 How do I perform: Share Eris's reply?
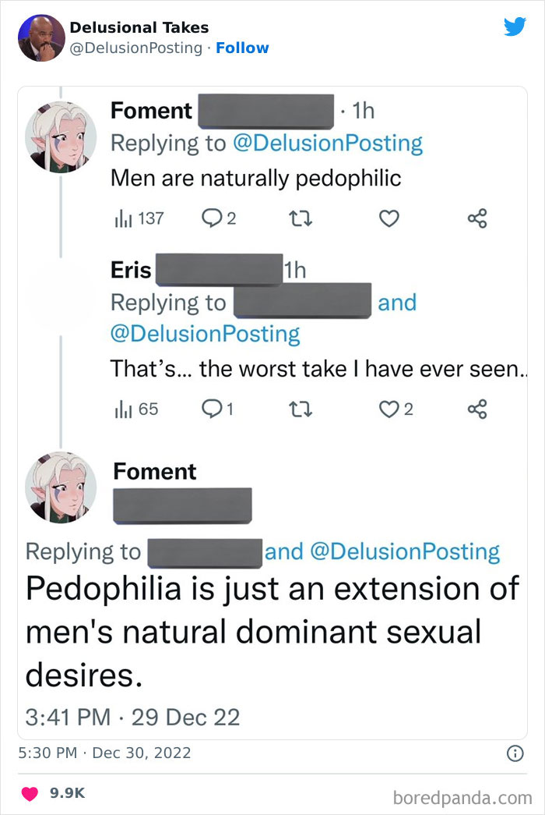[478, 409]
